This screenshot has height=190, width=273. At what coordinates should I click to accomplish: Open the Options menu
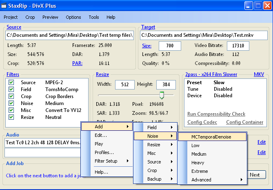(73, 17)
